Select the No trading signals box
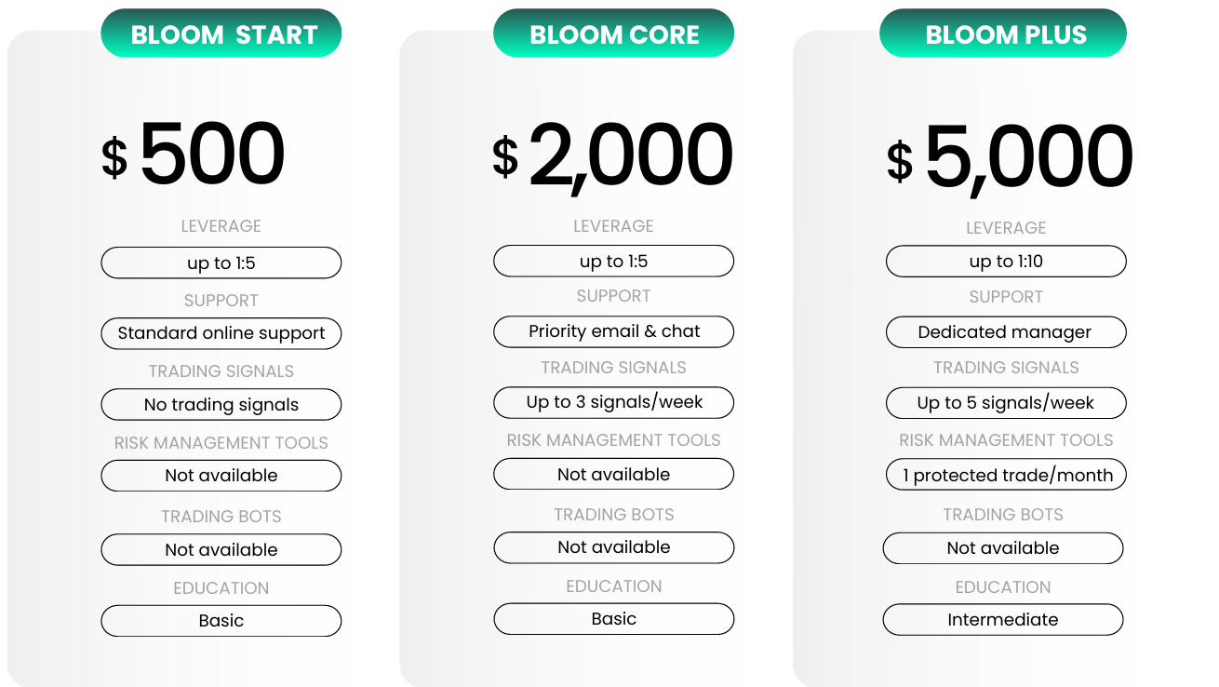Viewport: 1219px width, 687px height. (x=221, y=405)
